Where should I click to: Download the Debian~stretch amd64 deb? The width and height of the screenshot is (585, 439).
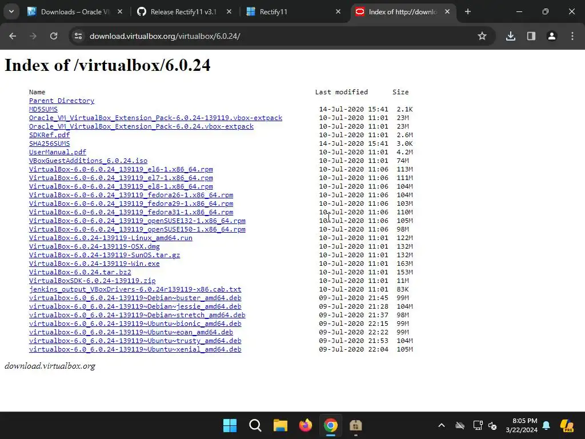(137, 315)
